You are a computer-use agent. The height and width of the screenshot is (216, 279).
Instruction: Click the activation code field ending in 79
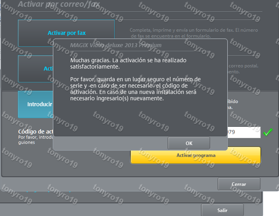coord(244,132)
